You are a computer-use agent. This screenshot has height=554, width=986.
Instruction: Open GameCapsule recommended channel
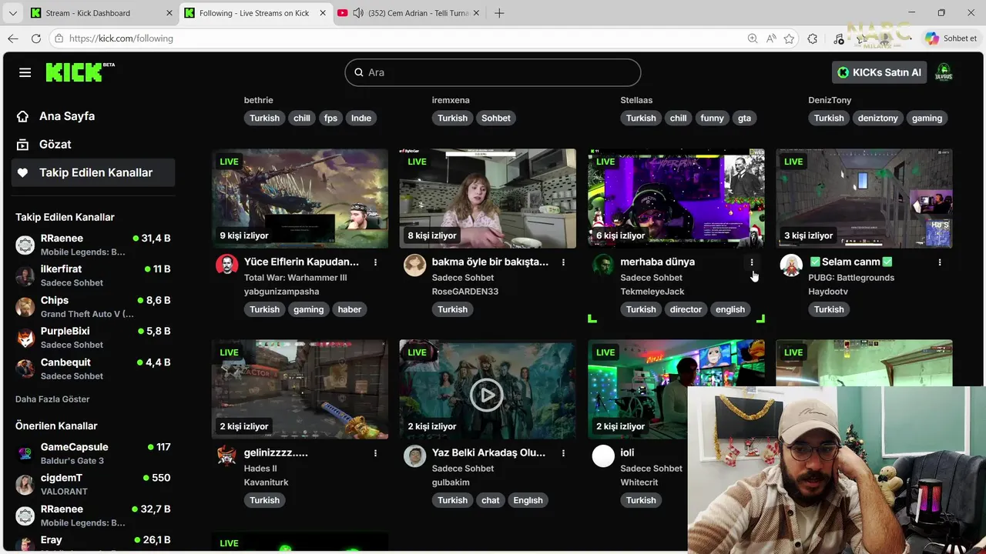coord(93,453)
